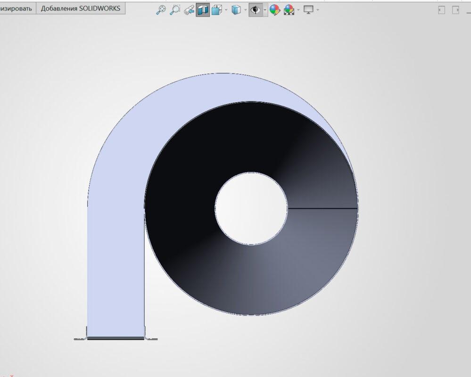Expand the Display Style dropdown arrow
The height and width of the screenshot is (377, 471).
pos(245,10)
